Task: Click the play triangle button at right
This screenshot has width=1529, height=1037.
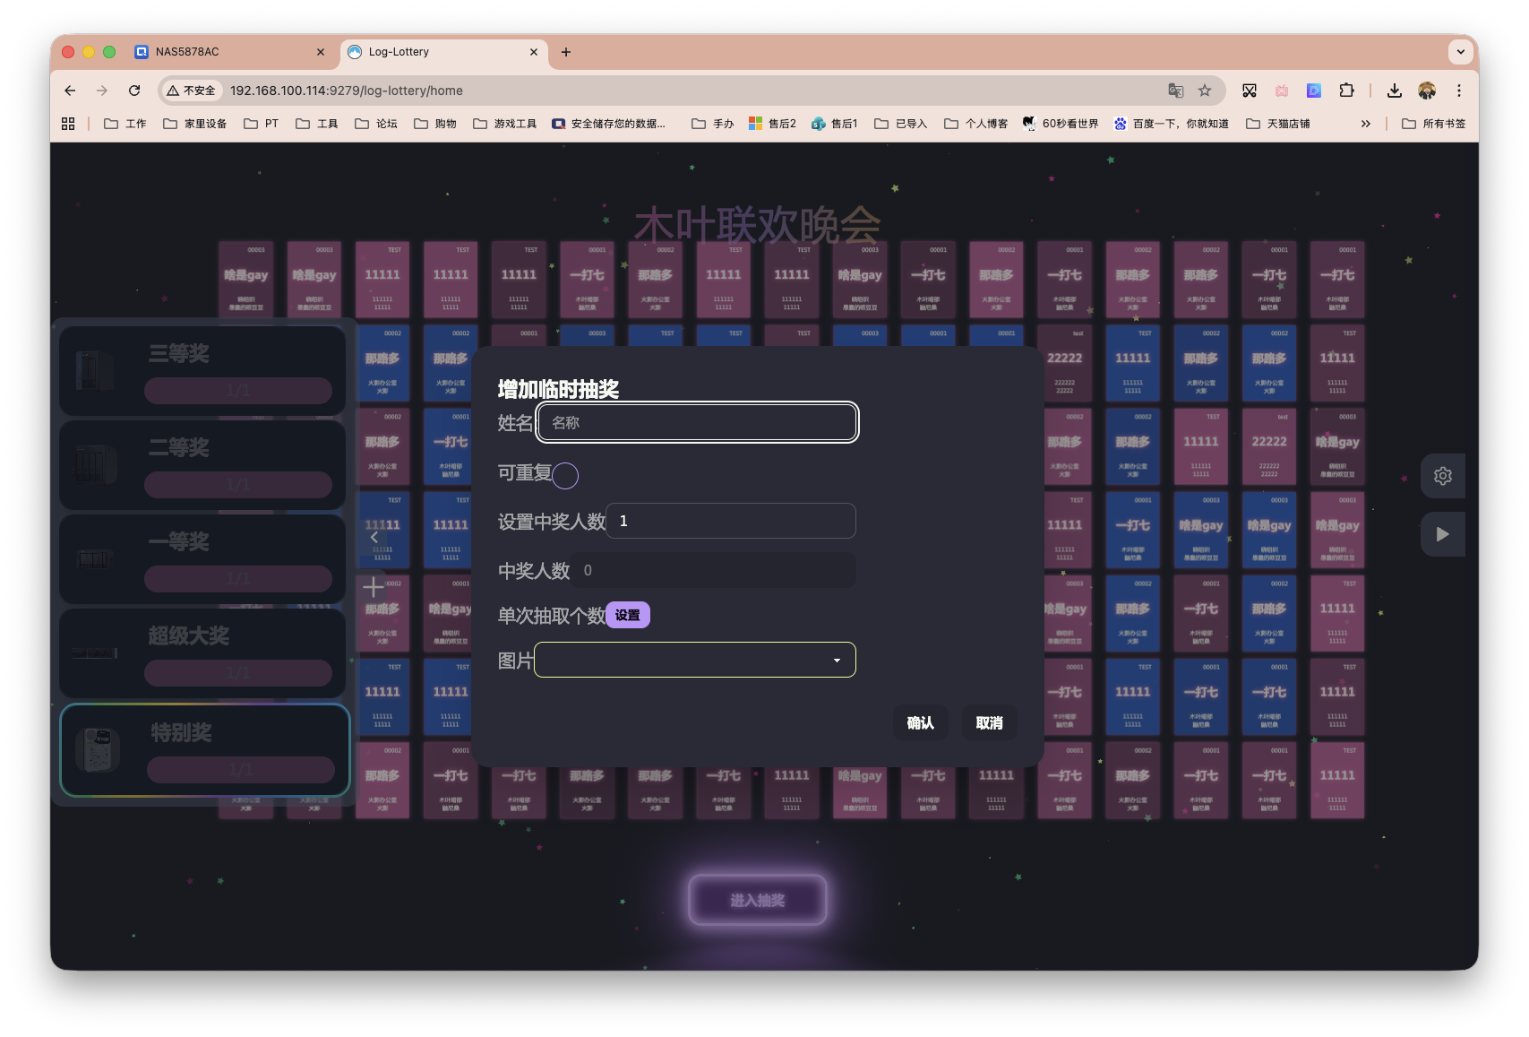Action: tap(1442, 534)
